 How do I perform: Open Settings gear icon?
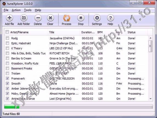pos(97,18)
